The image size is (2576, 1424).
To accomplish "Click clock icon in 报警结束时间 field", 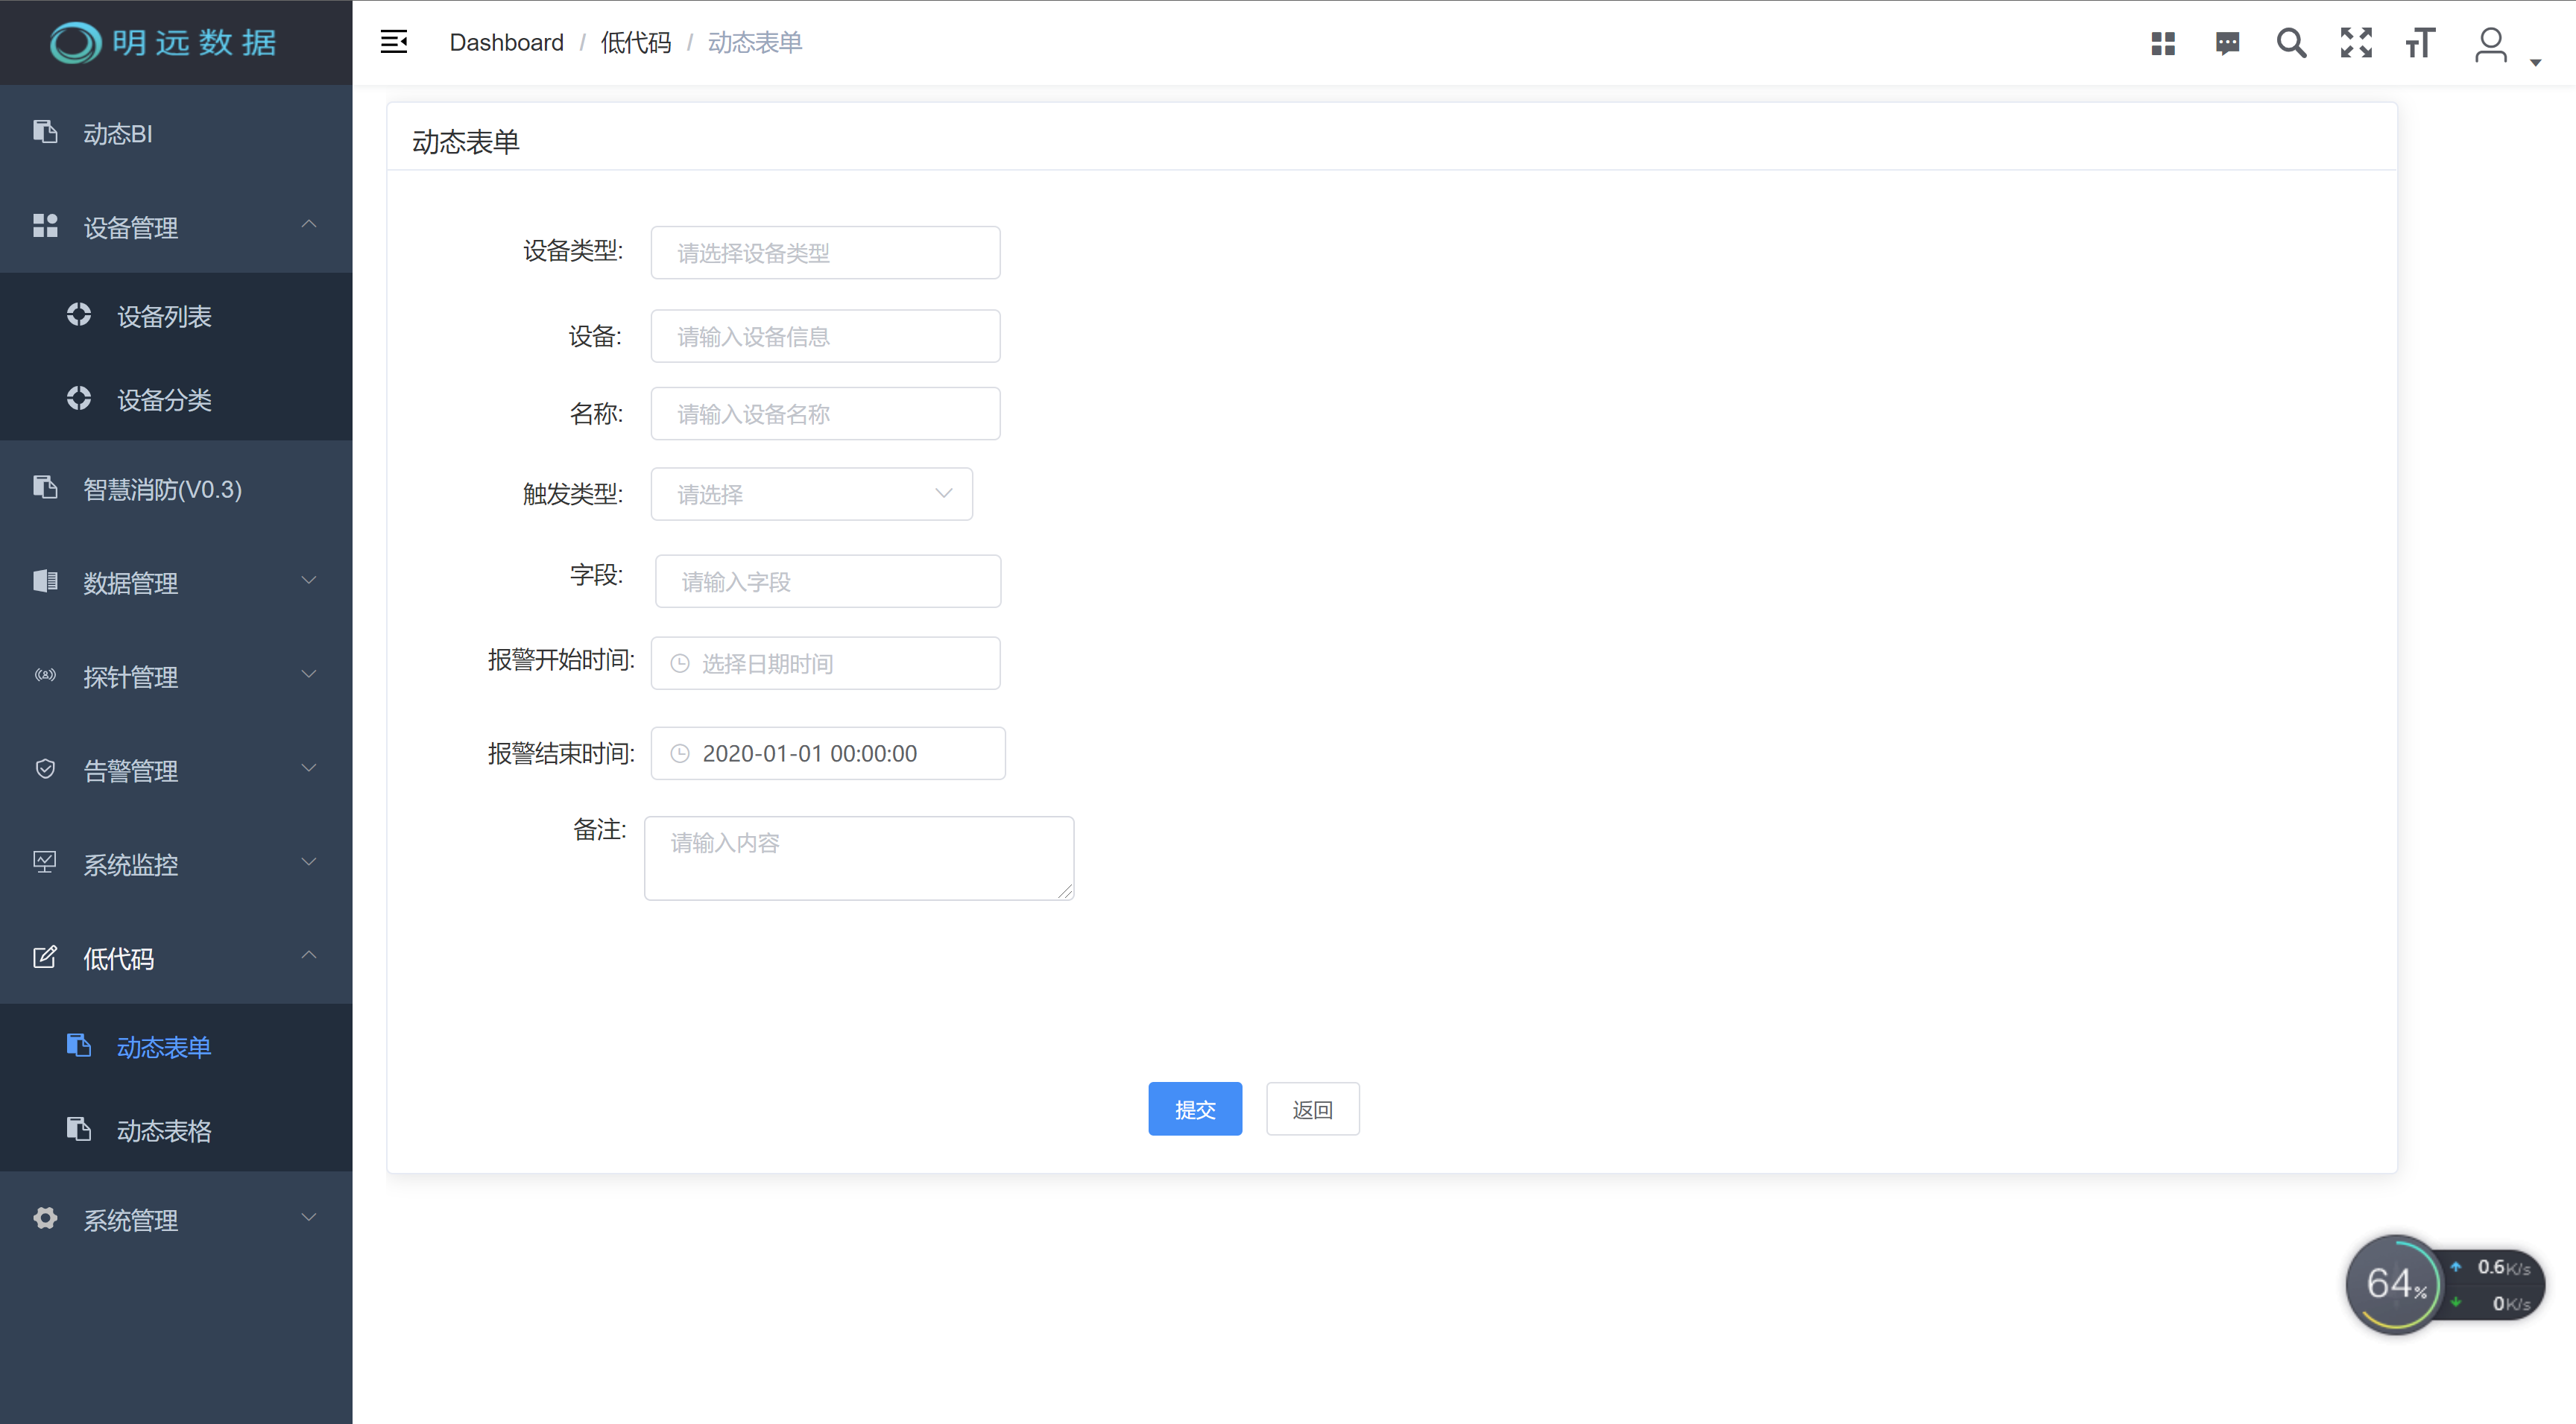I will coord(680,754).
